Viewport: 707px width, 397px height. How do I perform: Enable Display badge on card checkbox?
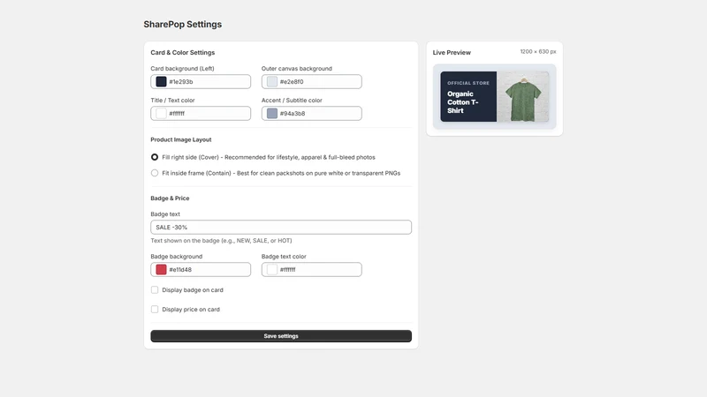point(155,290)
